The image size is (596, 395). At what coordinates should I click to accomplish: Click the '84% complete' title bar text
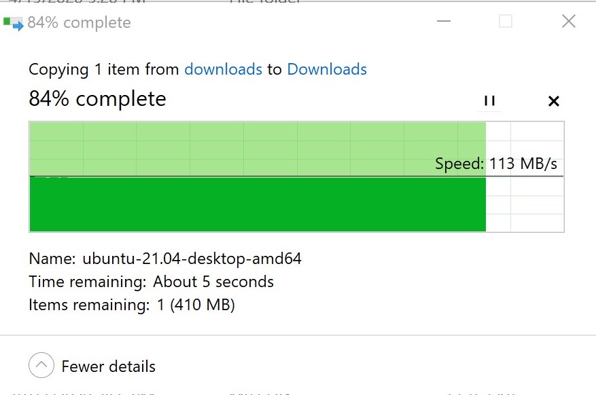coord(79,23)
